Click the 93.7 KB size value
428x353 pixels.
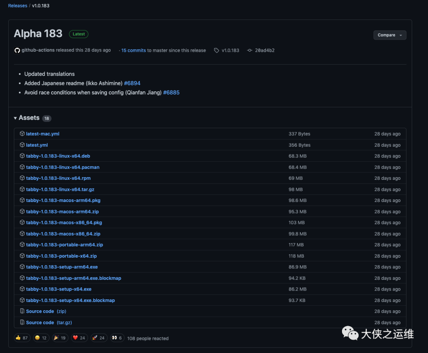pyautogui.click(x=297, y=300)
